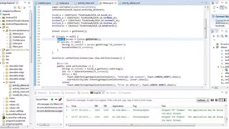This screenshot has width=229, height=129.
Task: Collapse all in Package Explorer
Action: (15, 7)
